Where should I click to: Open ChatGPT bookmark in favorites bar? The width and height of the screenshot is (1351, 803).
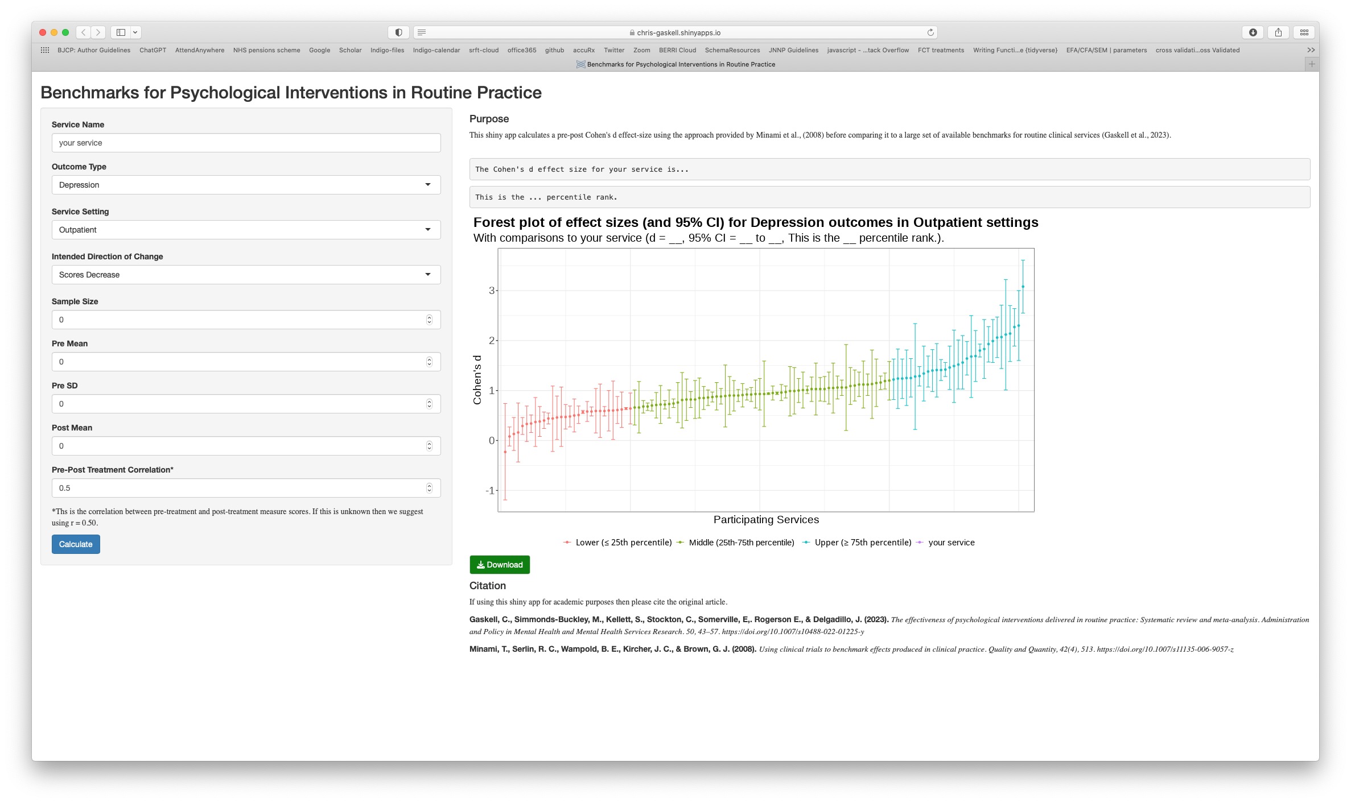pyautogui.click(x=153, y=50)
